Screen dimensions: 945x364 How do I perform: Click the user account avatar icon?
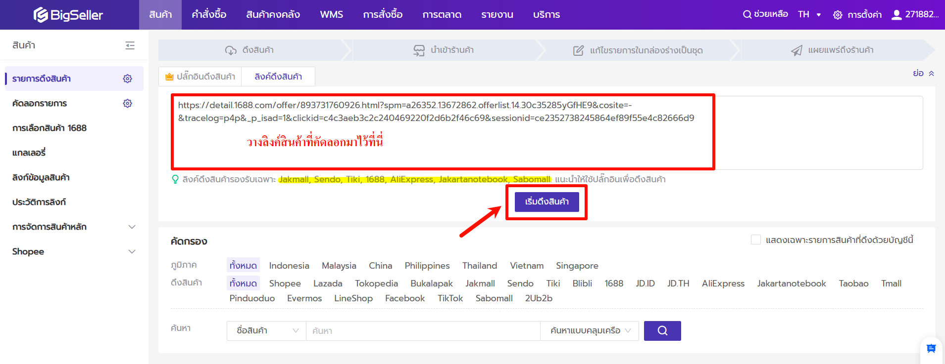896,15
